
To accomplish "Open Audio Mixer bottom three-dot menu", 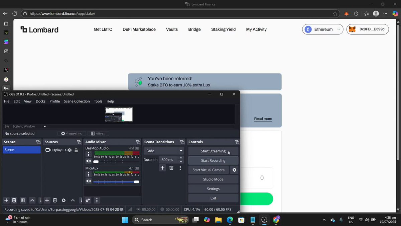I will [x=97, y=200].
